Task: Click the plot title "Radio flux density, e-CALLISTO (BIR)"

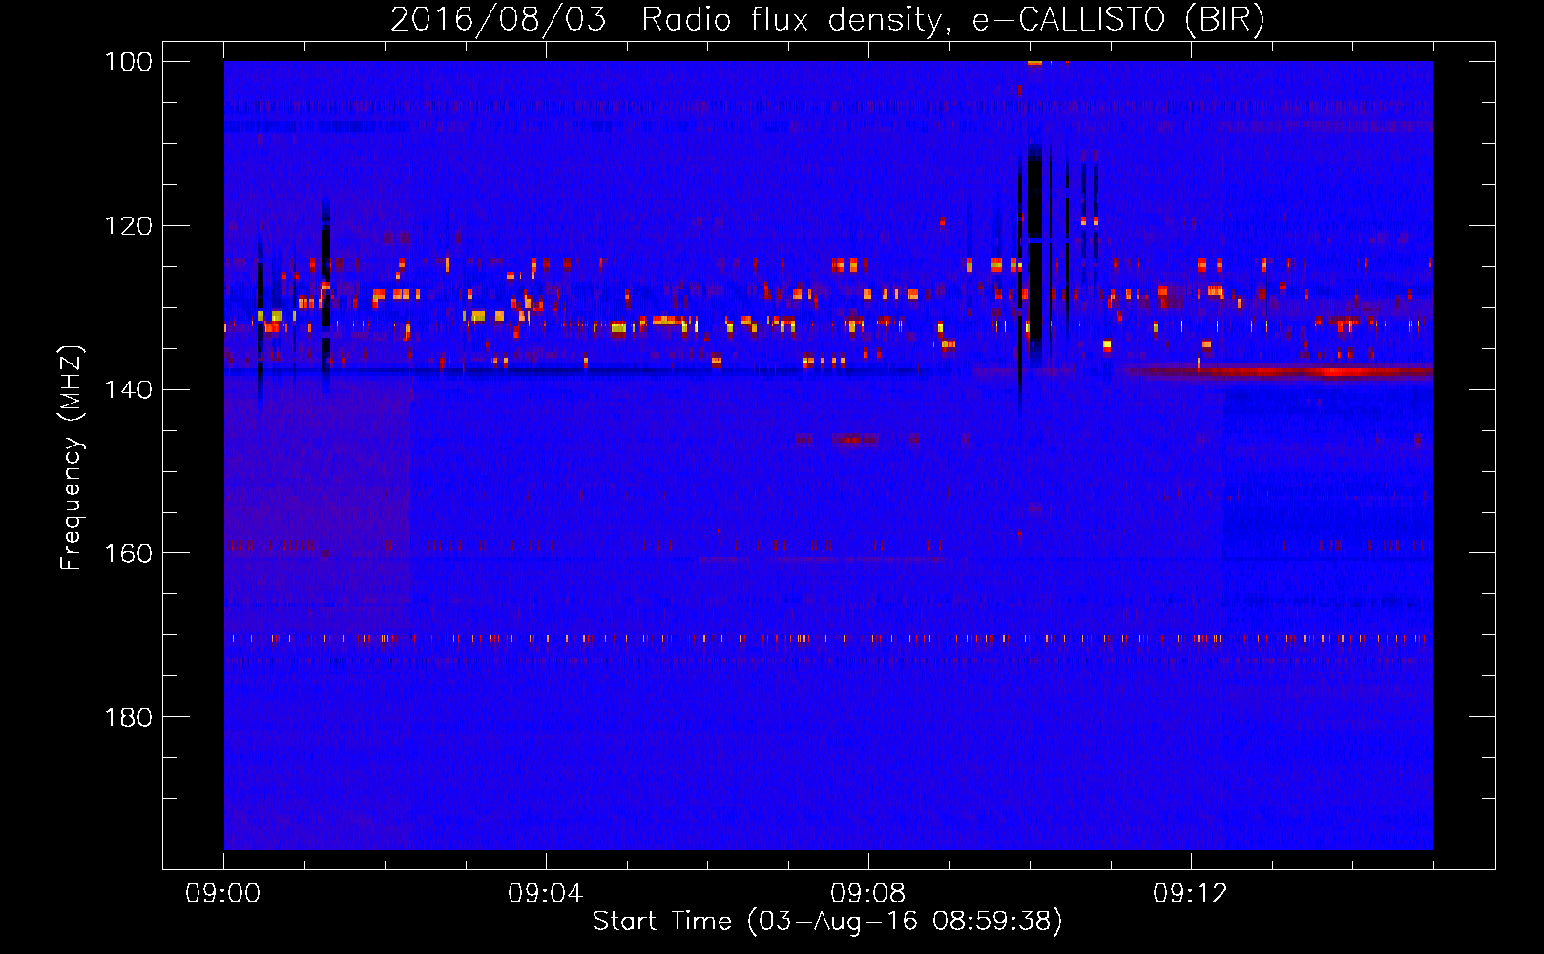Action: [x=952, y=20]
